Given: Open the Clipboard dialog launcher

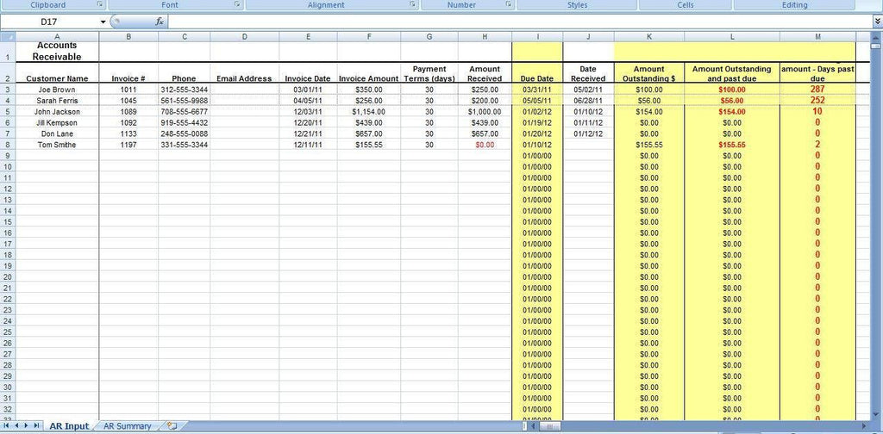Looking at the screenshot, I should 99,5.
